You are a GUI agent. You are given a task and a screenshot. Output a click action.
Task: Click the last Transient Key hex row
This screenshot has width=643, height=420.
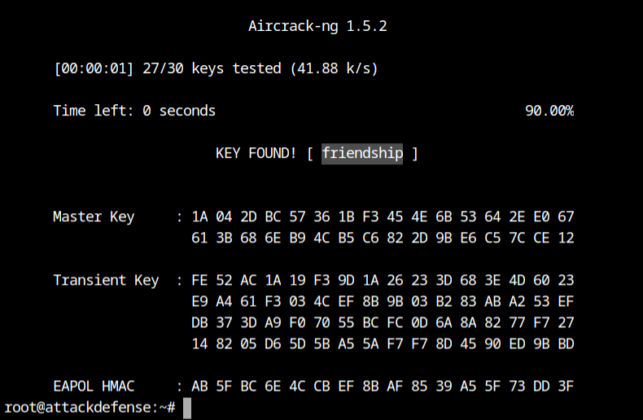tap(383, 343)
